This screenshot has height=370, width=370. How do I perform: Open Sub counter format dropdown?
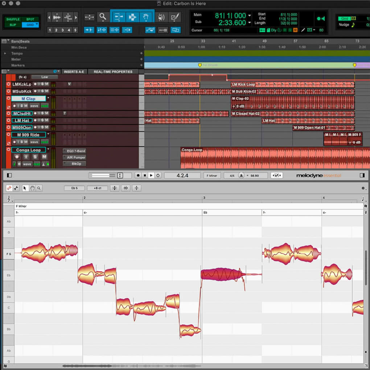[250, 22]
